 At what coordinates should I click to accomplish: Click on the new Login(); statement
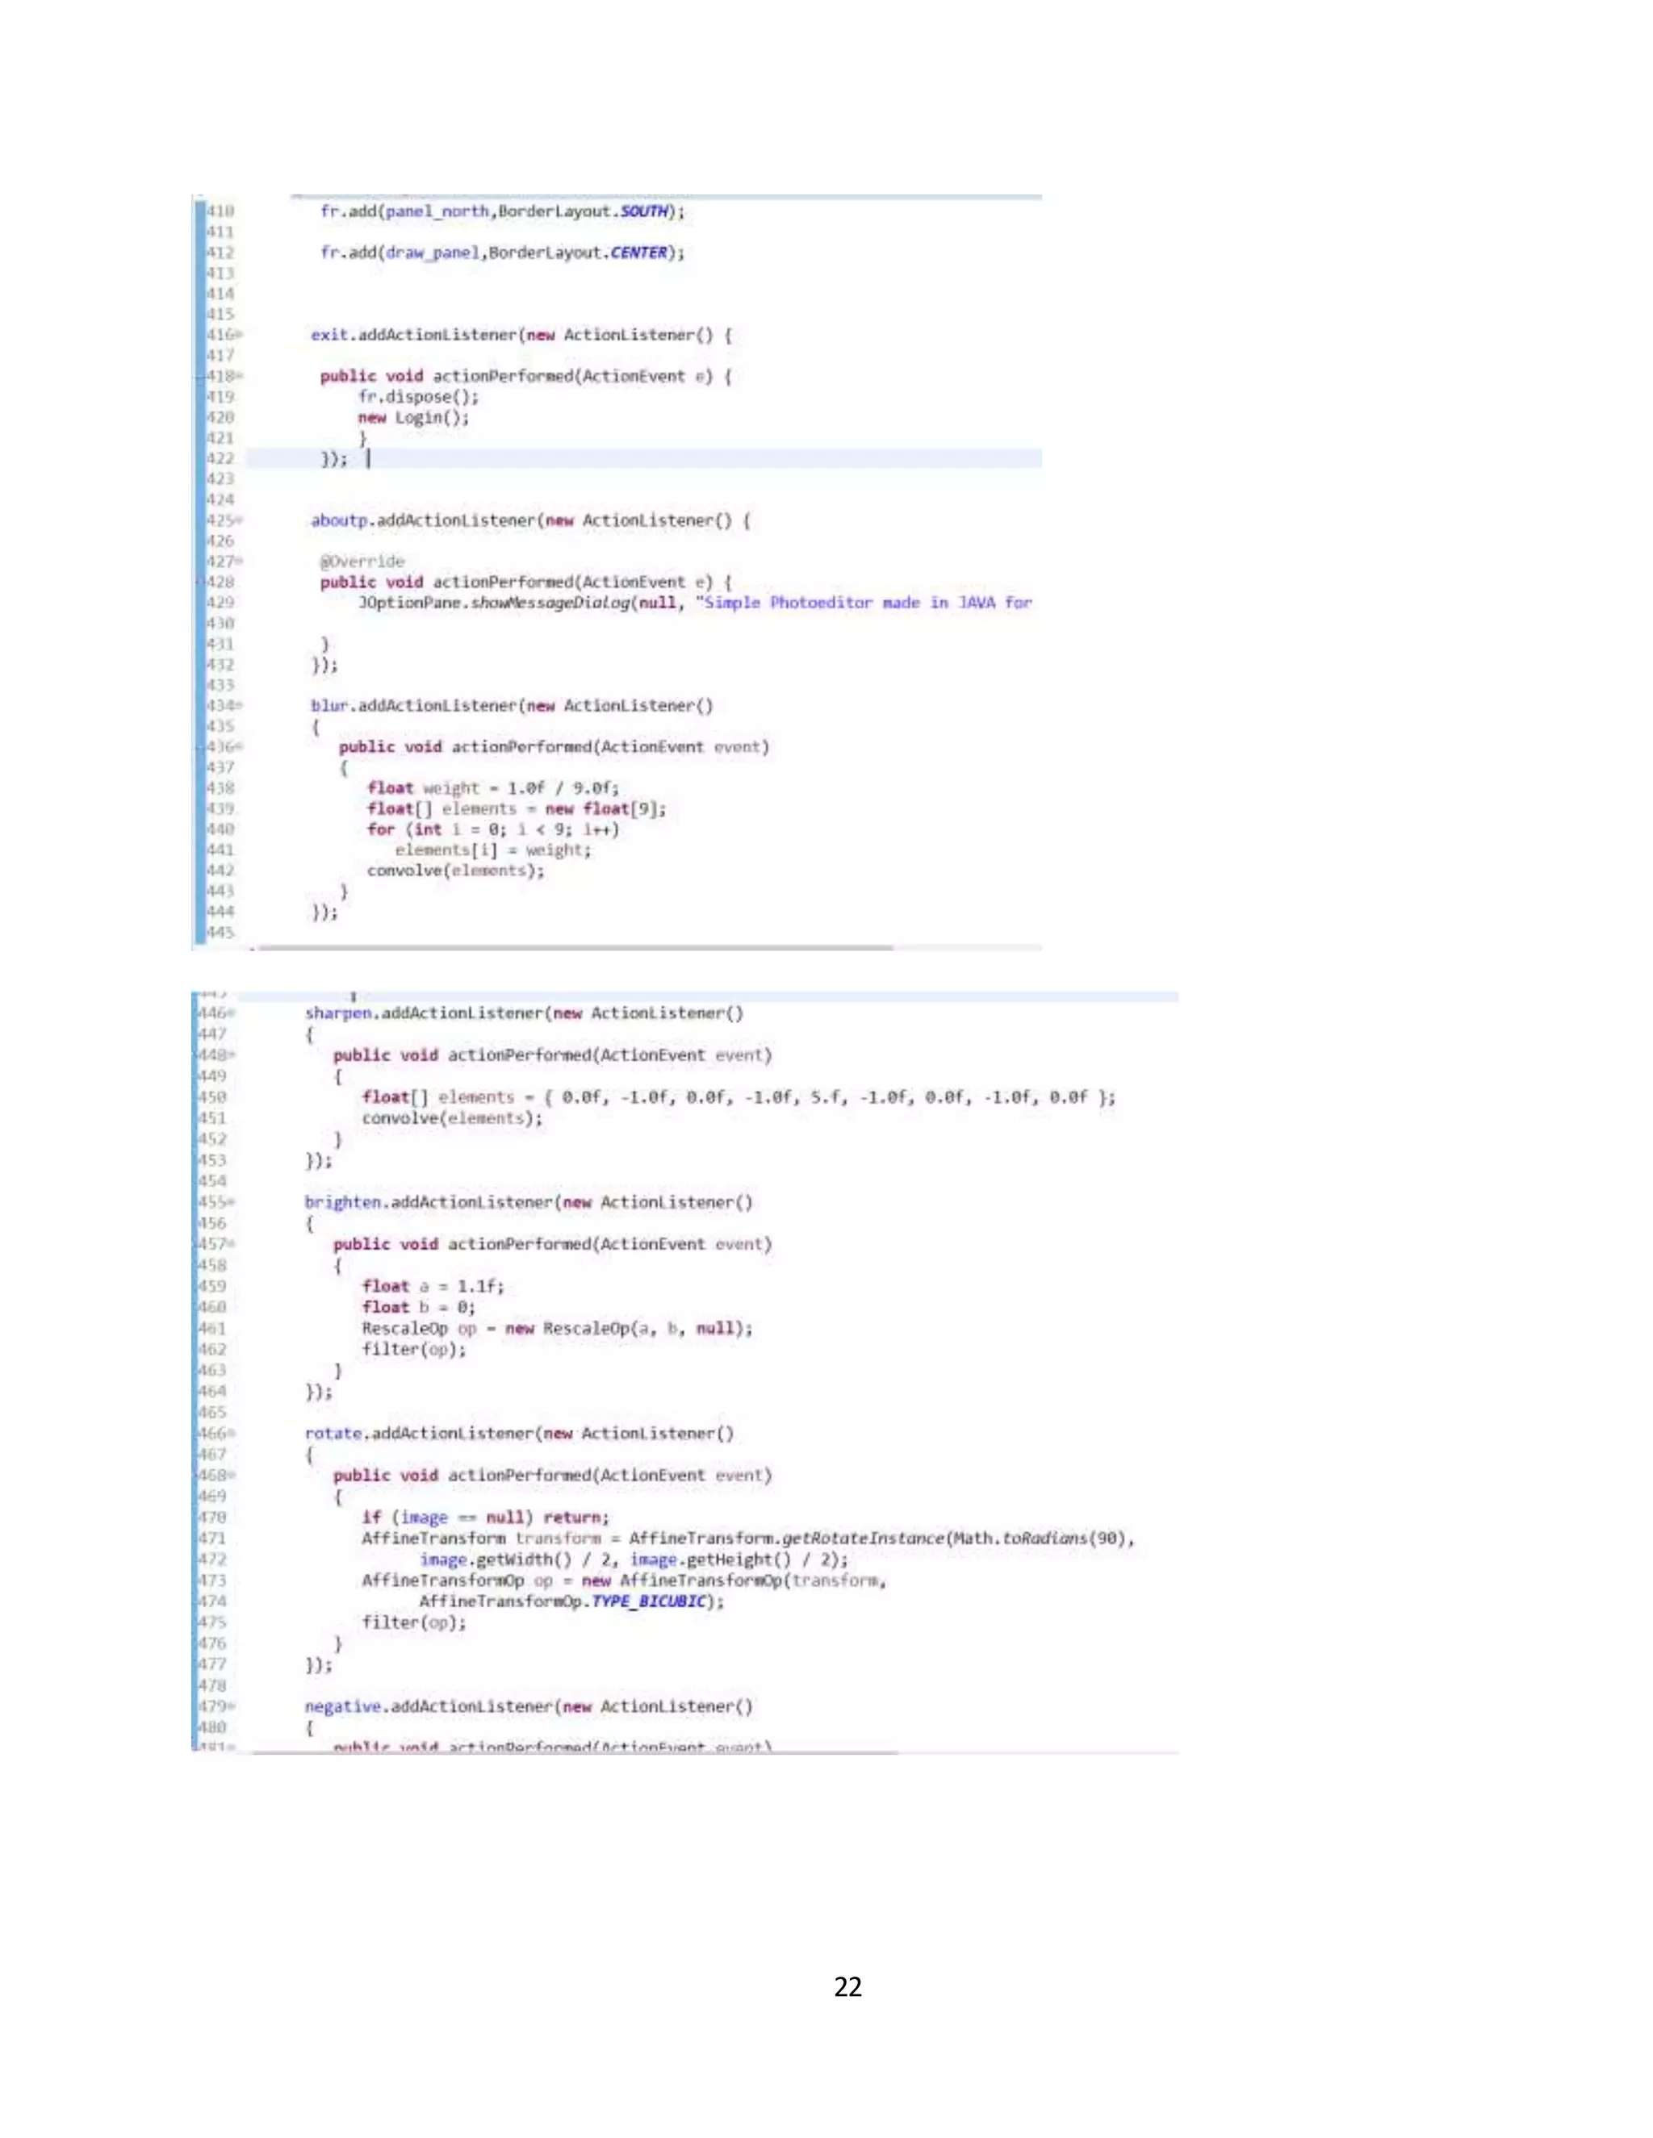[413, 417]
